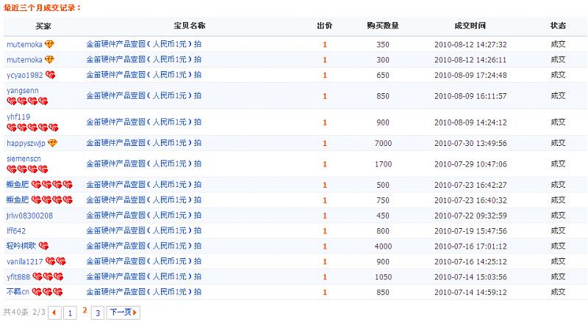Click the five-heart rating under yhf119

[x=32, y=128]
